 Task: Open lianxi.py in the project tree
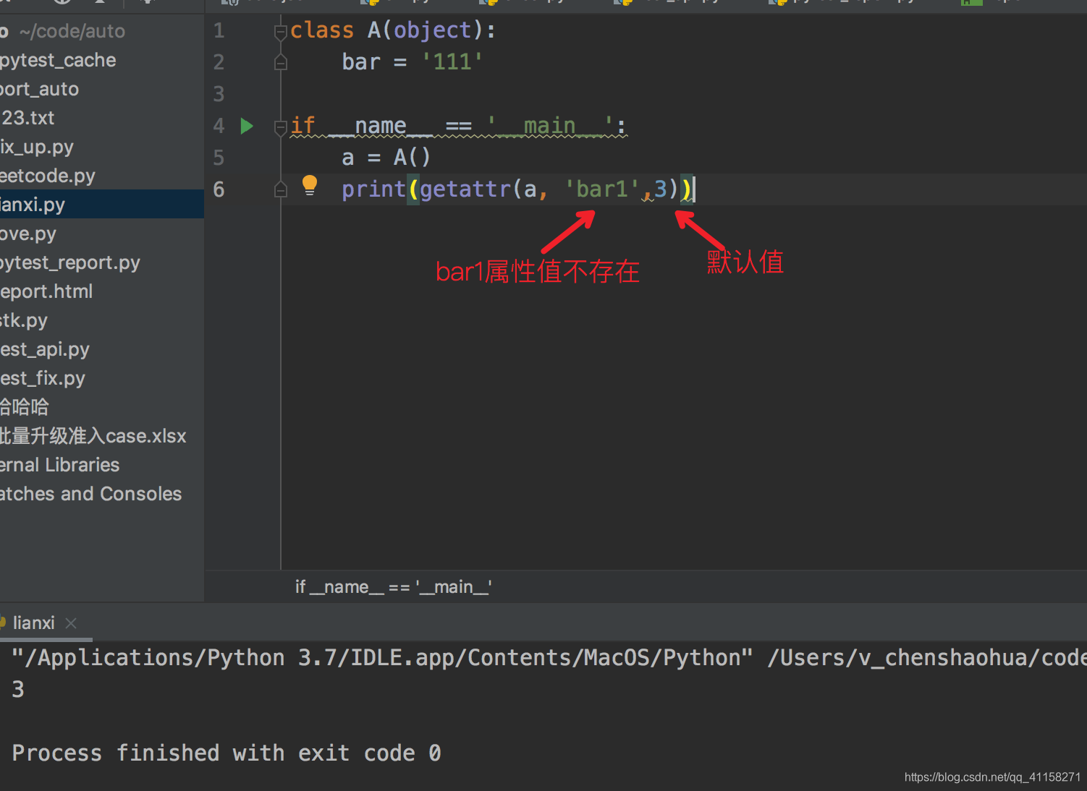[x=102, y=205]
